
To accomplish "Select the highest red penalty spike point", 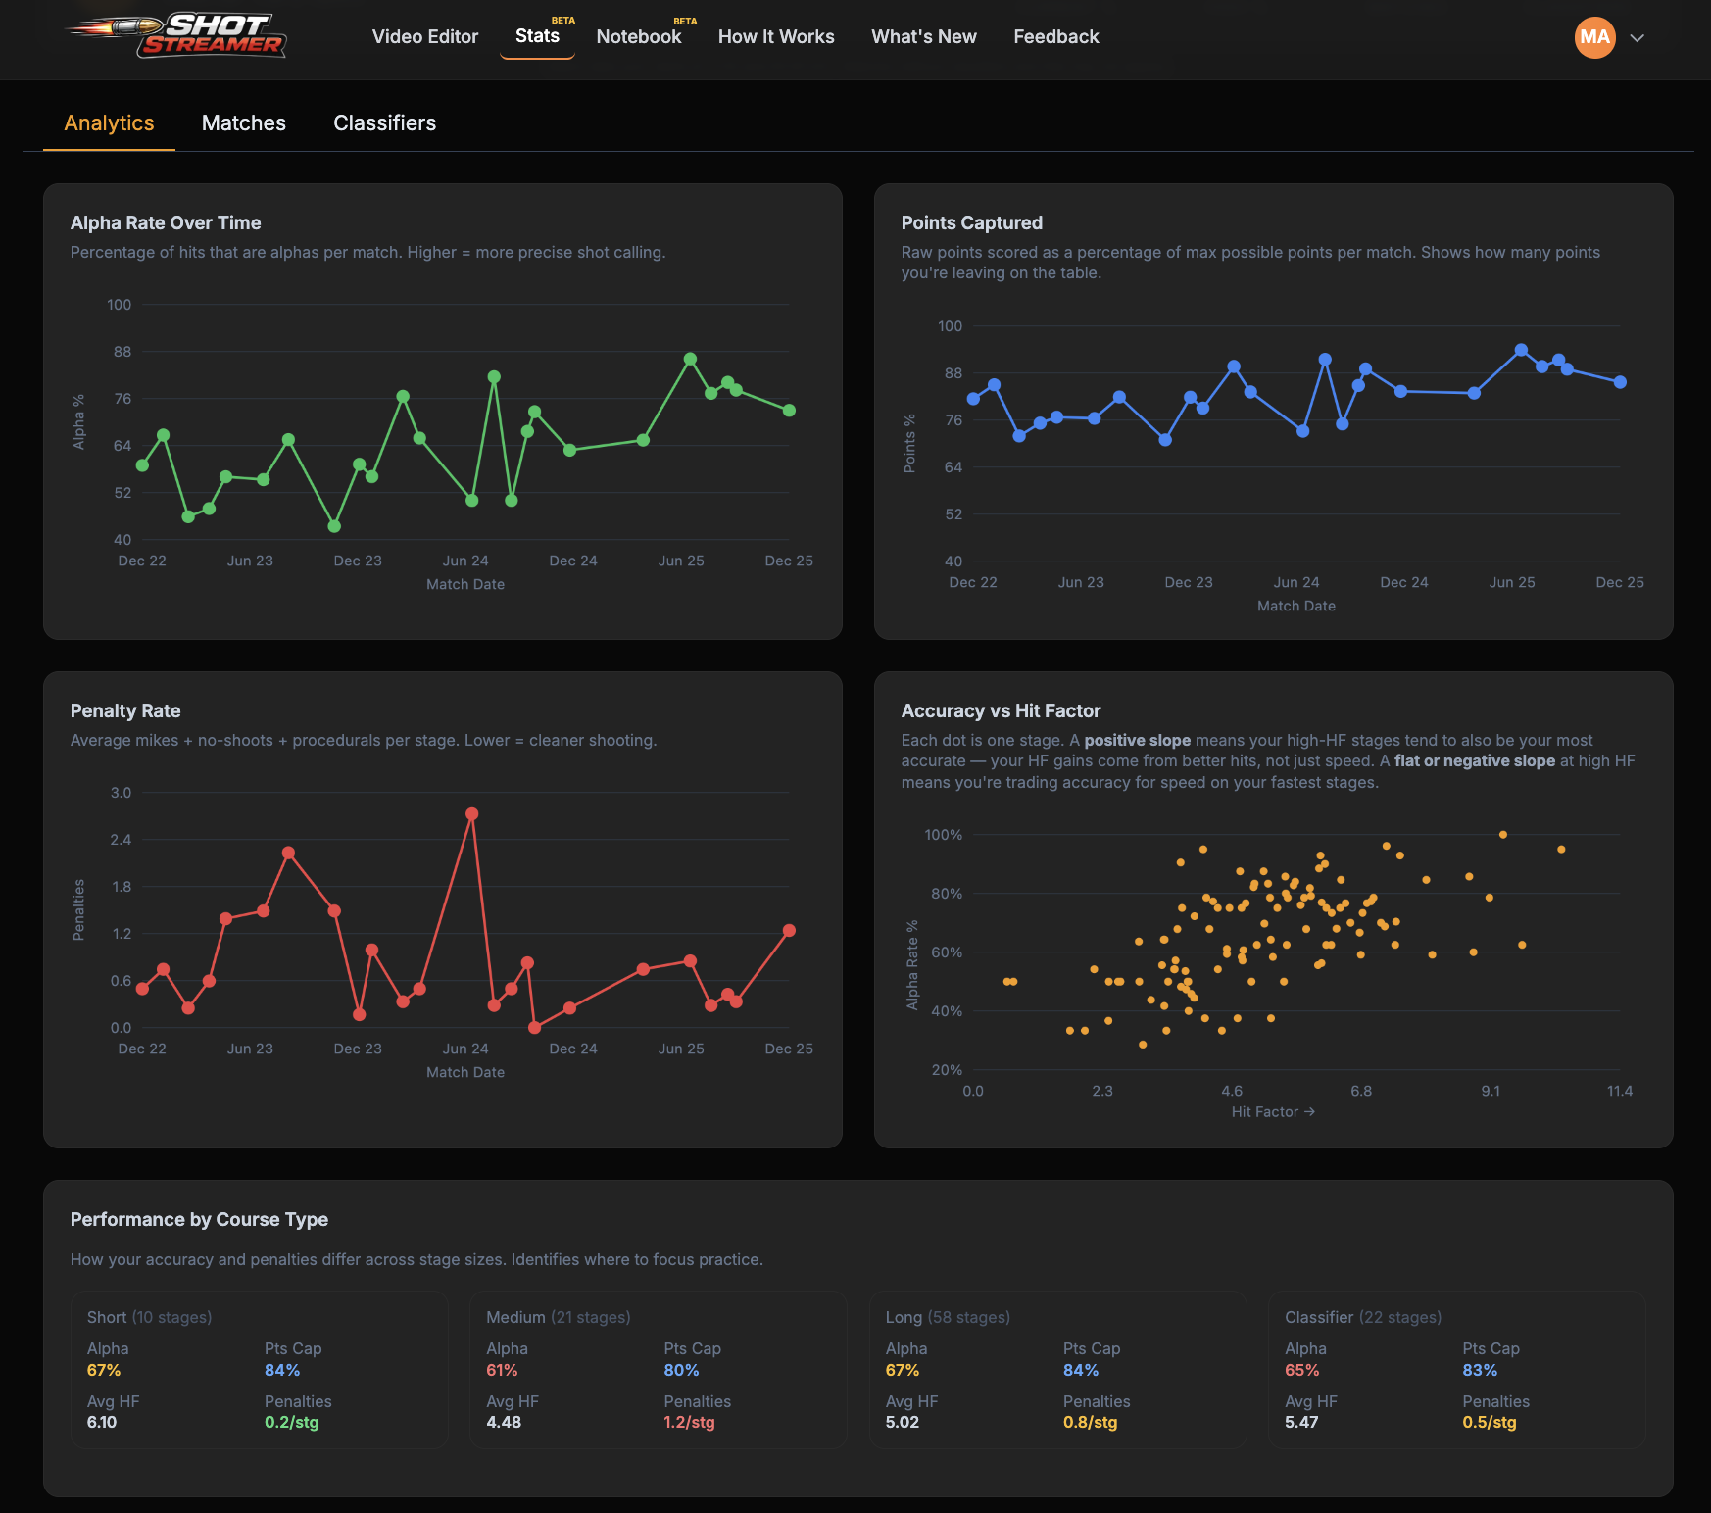I will pos(471,814).
